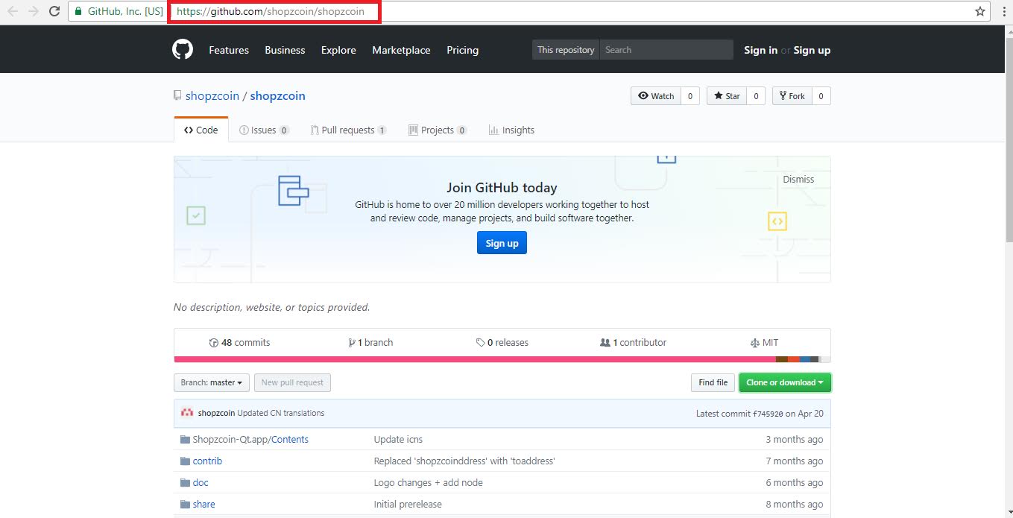1013x518 pixels.
Task: View the 1 contributor link
Action: tap(633, 342)
